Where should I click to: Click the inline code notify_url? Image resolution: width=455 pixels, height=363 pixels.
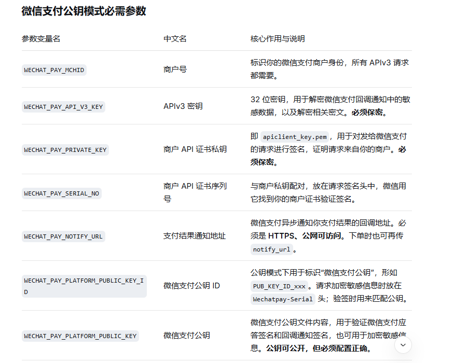pyautogui.click(x=271, y=249)
